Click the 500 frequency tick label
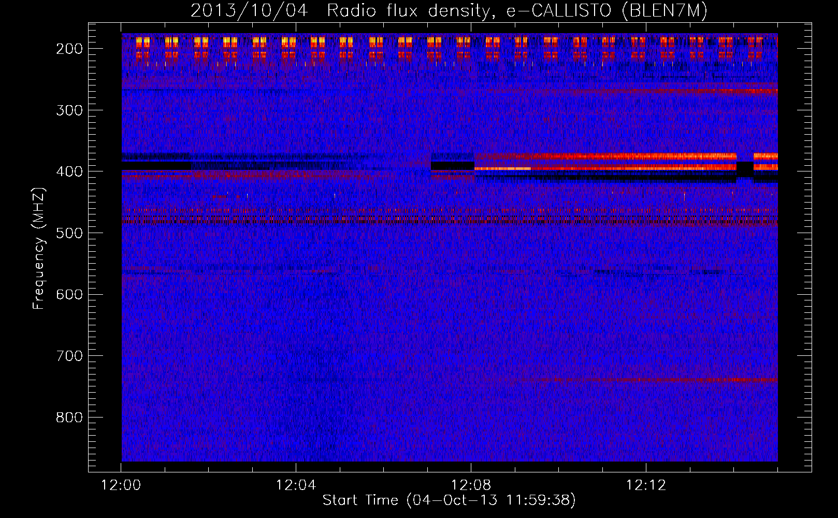The image size is (838, 518). click(69, 233)
